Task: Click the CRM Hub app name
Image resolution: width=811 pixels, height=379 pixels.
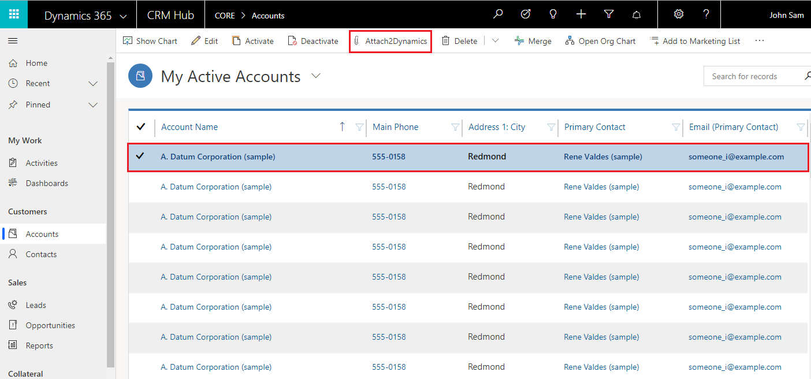Action: coord(170,16)
